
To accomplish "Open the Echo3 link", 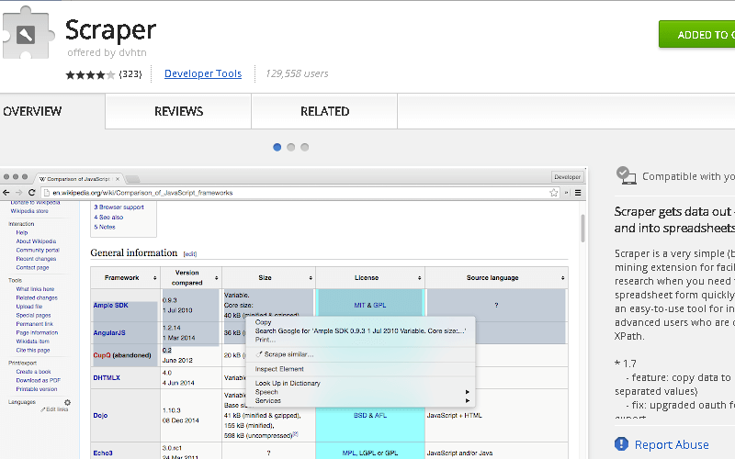I will click(x=103, y=453).
